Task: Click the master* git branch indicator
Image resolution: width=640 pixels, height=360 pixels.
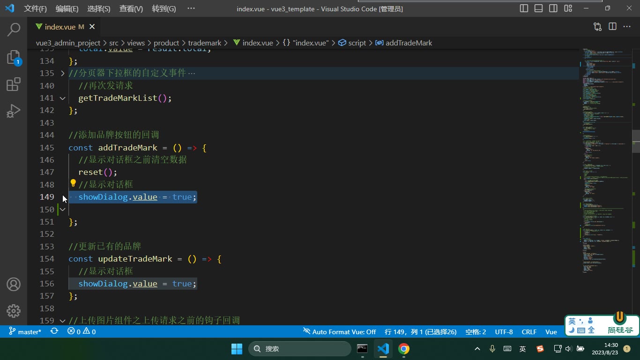Action: click(25, 331)
